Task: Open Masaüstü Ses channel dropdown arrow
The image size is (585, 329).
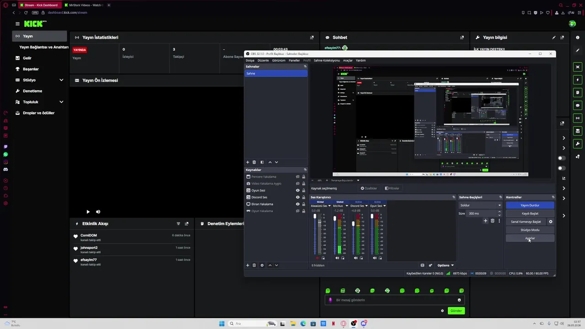Action: click(329, 206)
